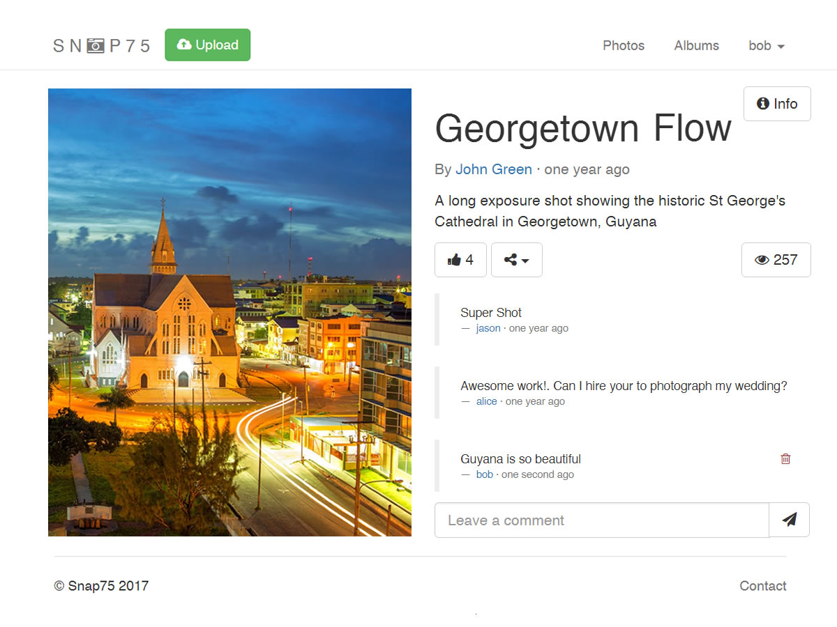This screenshot has height=627, width=837.
Task: Open the Albums page
Action: click(697, 45)
